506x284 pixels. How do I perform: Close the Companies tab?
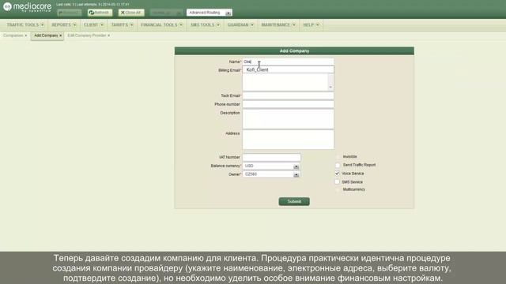click(x=26, y=35)
